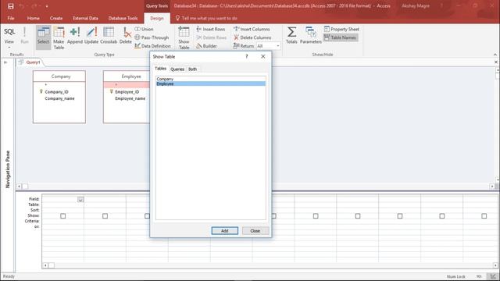The height and width of the screenshot is (281, 500).
Task: Open the Return value combo box
Action: 268,46
